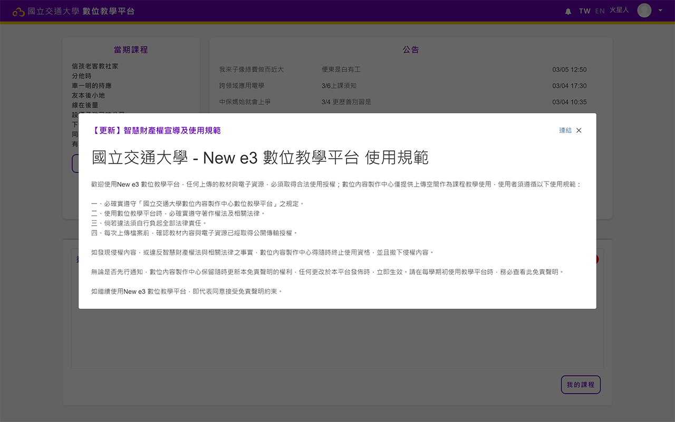Viewport: 675px width, 422px height.
Task: Close the usage policy dialog with X
Action: 578,130
